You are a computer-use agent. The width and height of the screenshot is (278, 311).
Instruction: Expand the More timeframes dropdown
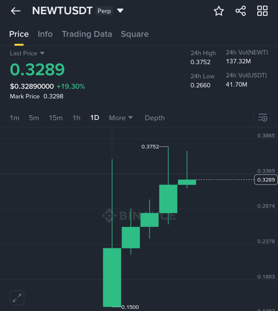pyautogui.click(x=121, y=118)
